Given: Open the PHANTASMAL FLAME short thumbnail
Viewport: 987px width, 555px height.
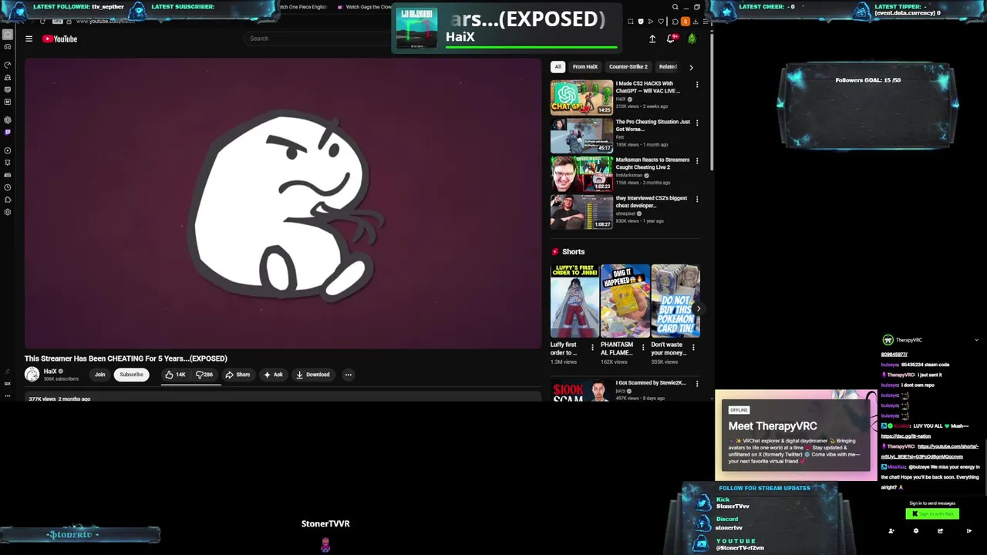Looking at the screenshot, I should 625,301.
